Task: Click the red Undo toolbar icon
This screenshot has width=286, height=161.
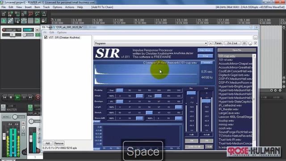Action: [x=31, y=14]
